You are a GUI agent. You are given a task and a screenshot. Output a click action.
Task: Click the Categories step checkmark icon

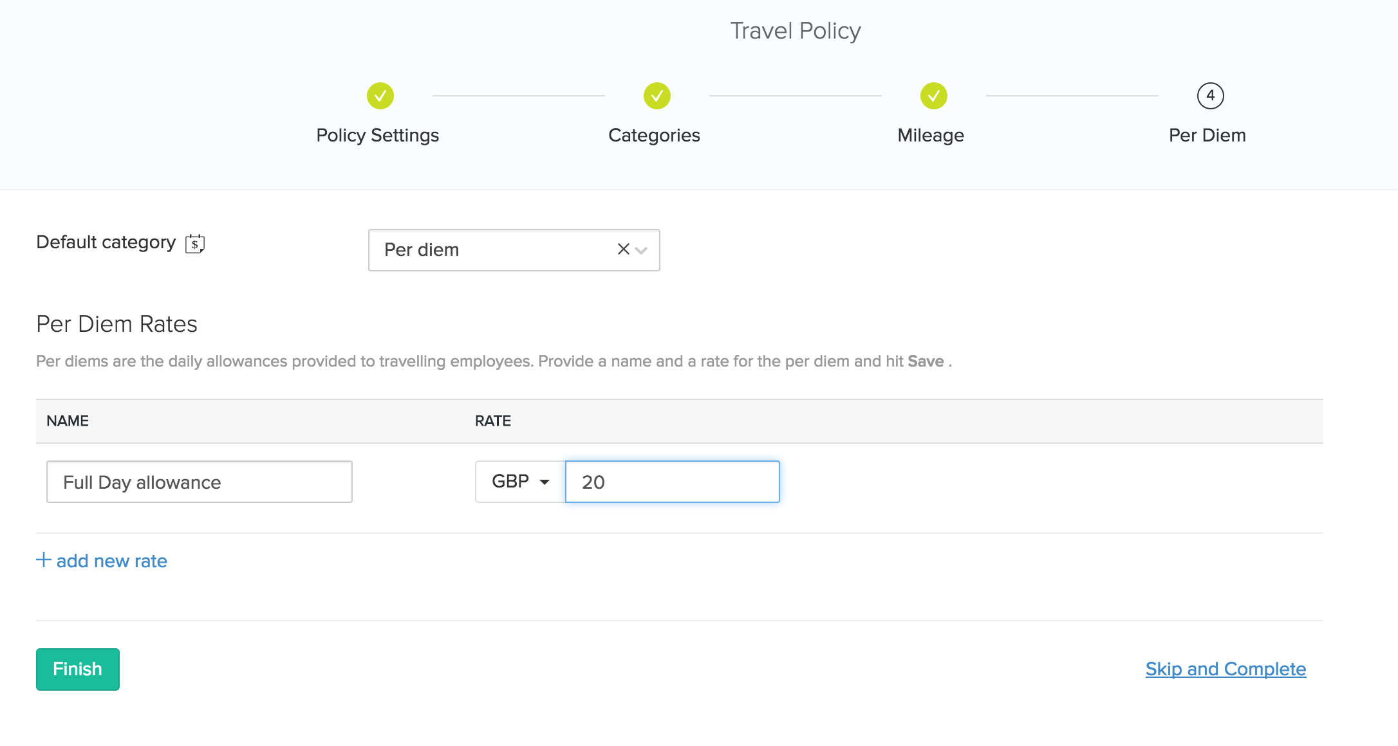[657, 96]
